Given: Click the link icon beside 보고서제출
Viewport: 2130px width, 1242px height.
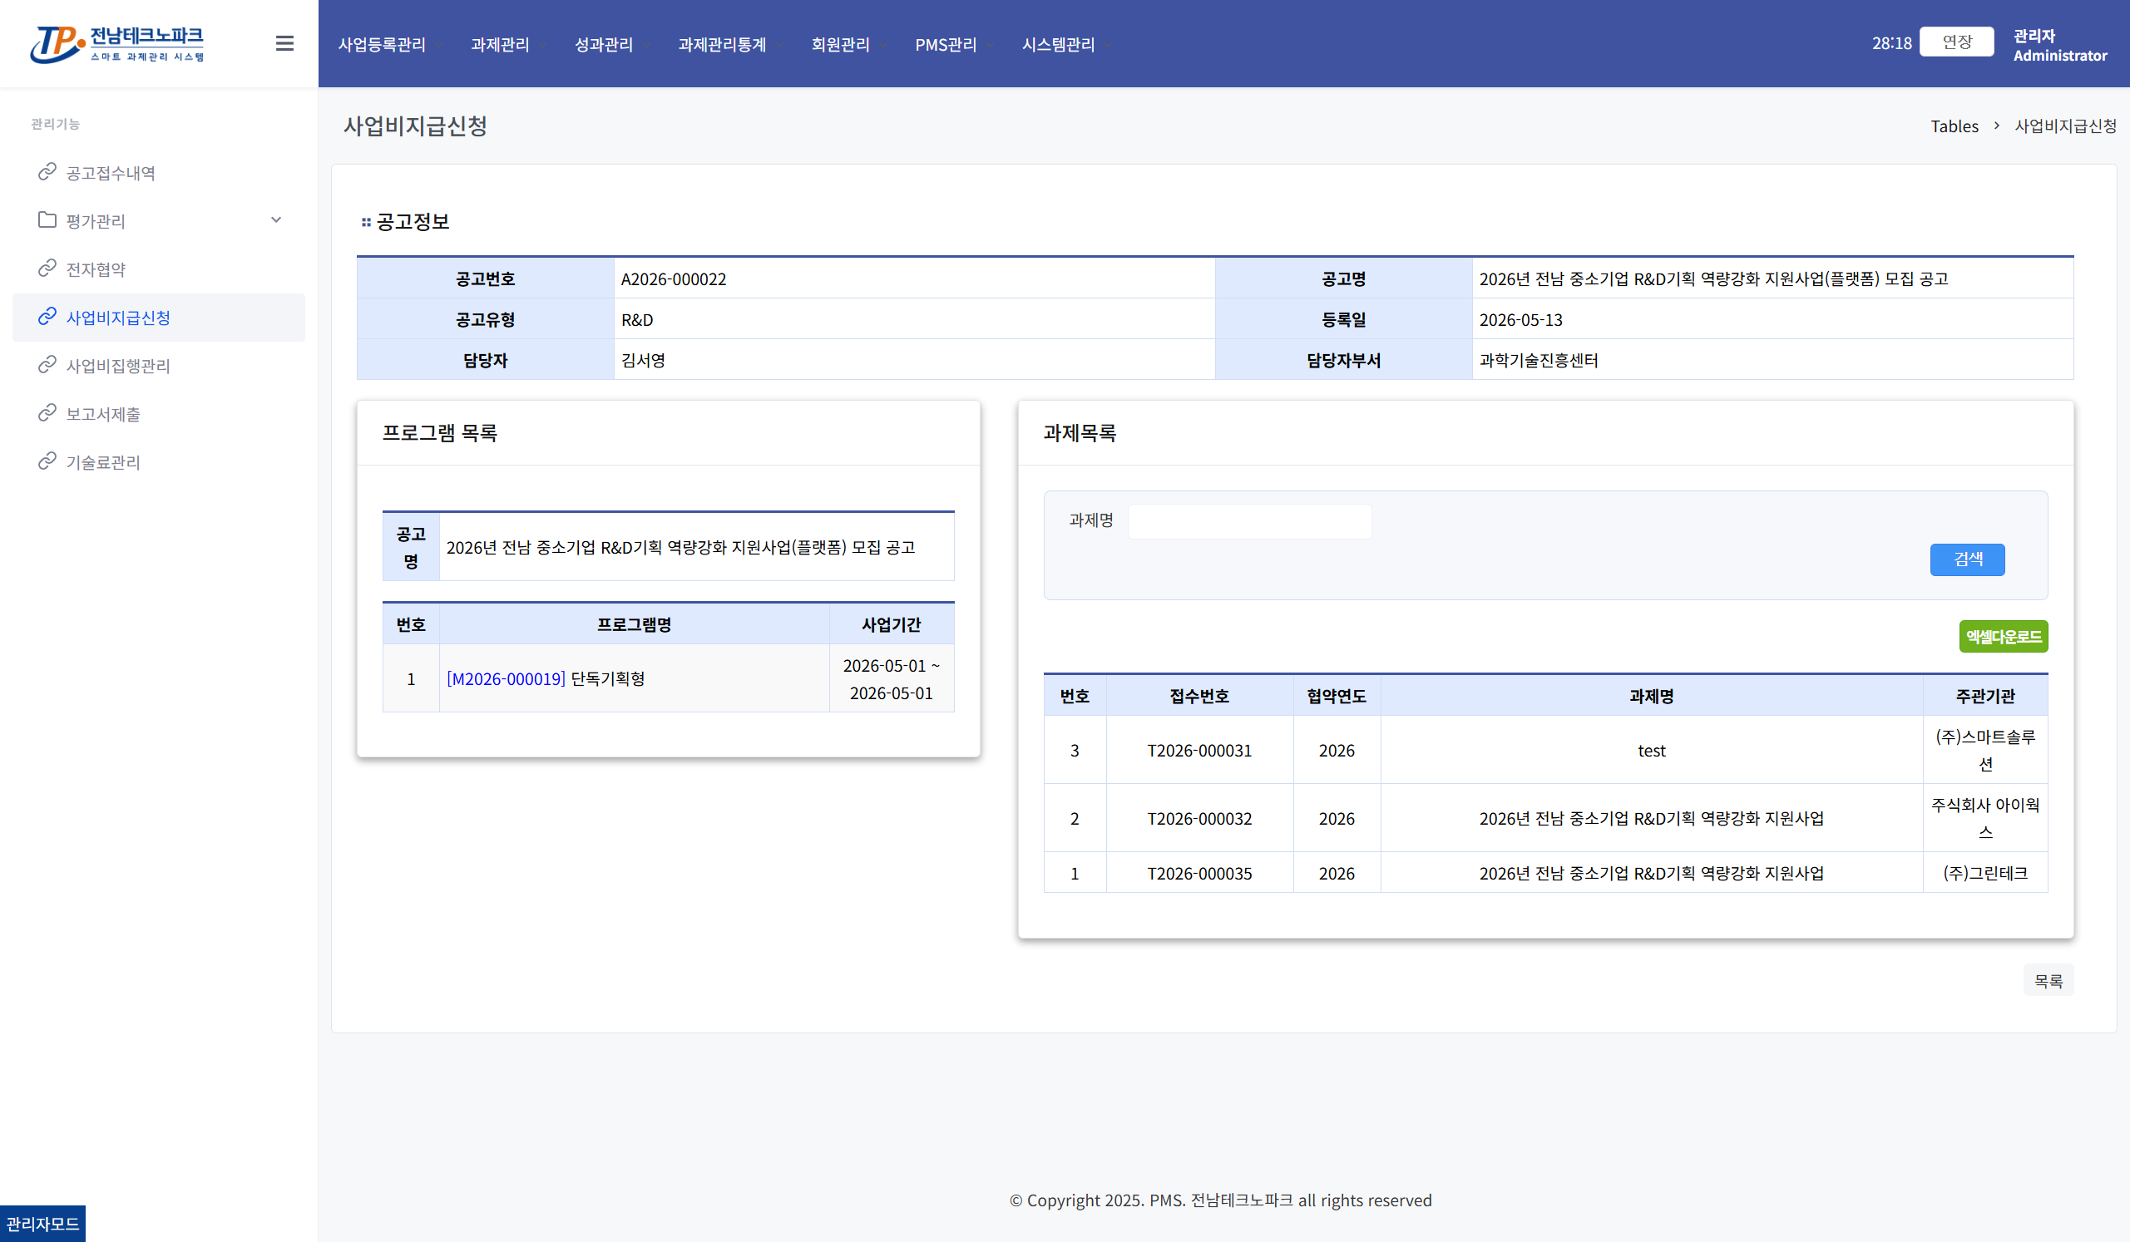Looking at the screenshot, I should pyautogui.click(x=47, y=412).
